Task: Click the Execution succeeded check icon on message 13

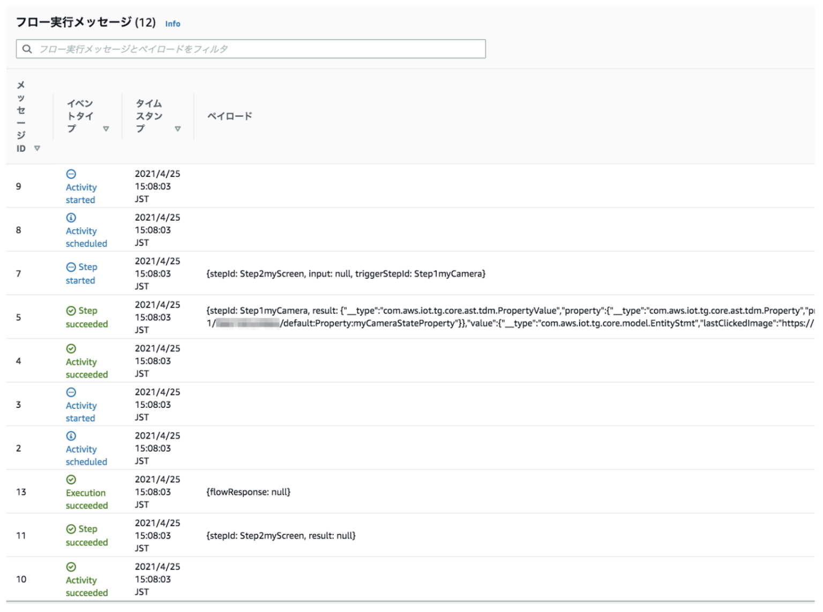Action: point(71,480)
